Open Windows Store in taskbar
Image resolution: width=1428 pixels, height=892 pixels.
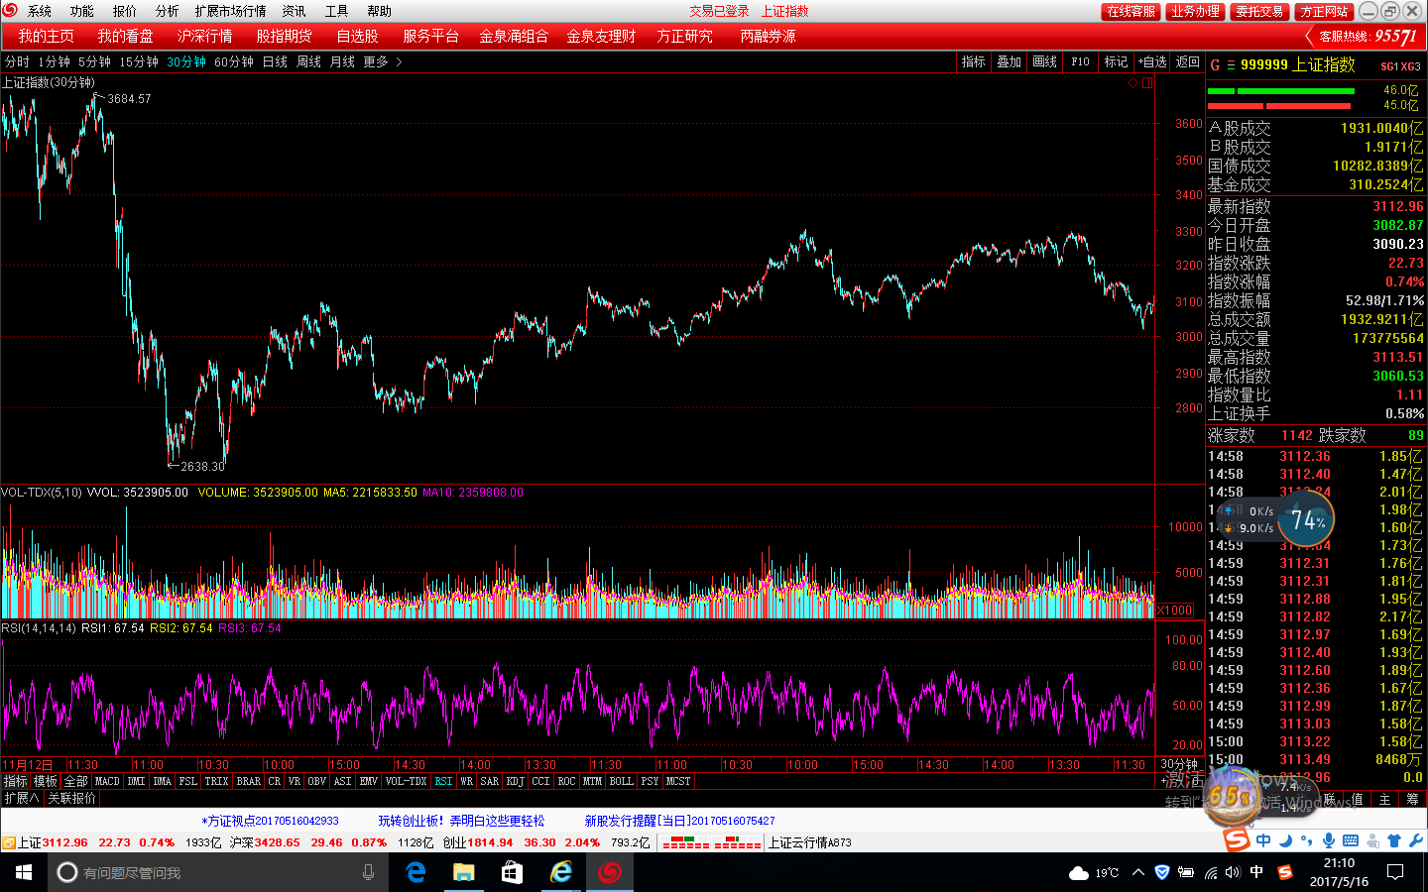point(512,872)
